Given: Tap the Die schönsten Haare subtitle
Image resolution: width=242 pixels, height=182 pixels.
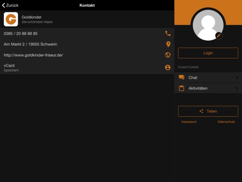Looking at the screenshot, I should click(x=37, y=22).
